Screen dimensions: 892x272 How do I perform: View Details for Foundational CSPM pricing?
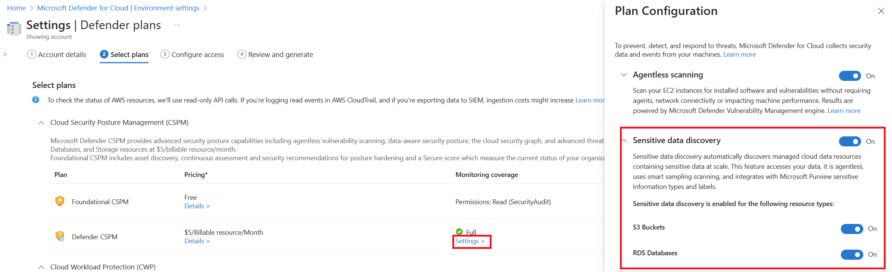[x=197, y=206]
